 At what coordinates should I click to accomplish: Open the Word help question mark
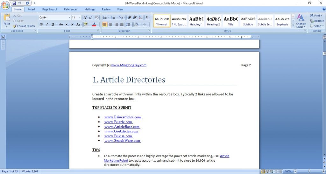click(x=324, y=9)
